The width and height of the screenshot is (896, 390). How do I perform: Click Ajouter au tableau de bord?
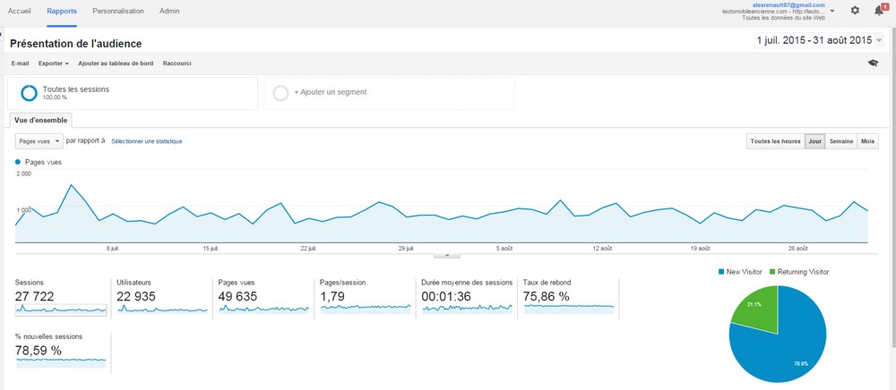click(115, 64)
